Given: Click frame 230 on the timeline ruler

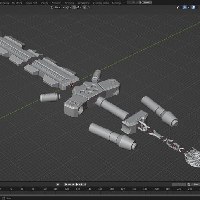Looking at the screenshot, I should pos(190,189).
